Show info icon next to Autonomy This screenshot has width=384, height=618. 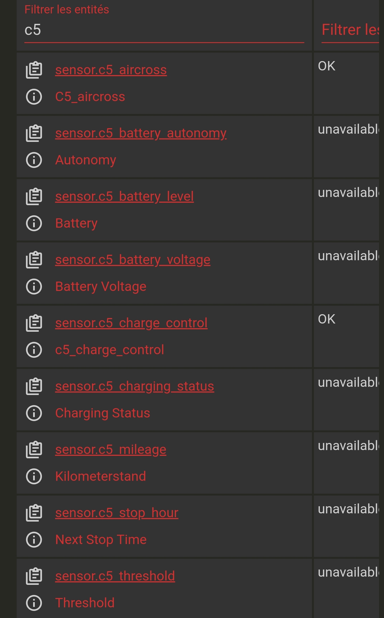[34, 160]
